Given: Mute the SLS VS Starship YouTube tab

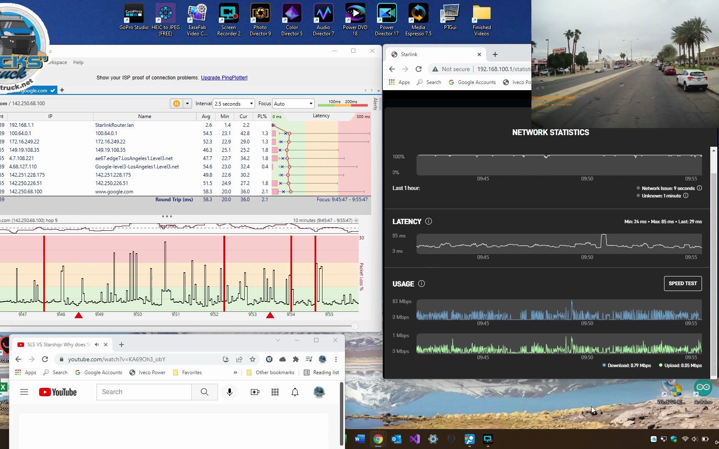Looking at the screenshot, I should (x=97, y=345).
